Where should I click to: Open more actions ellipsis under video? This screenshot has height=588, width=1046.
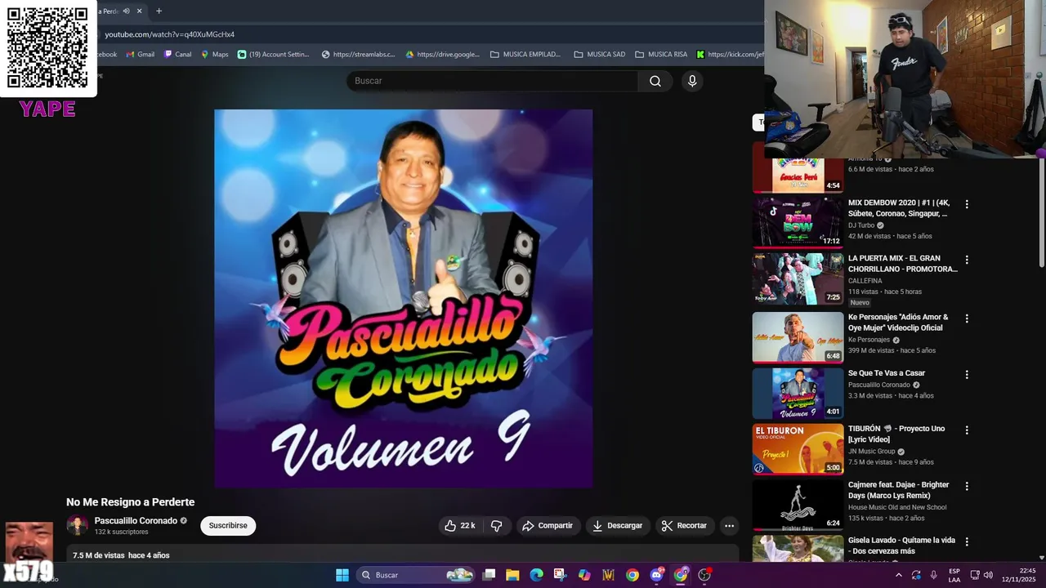coord(730,526)
